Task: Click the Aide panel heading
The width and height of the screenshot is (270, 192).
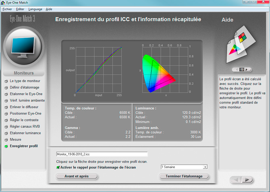Action: click(x=227, y=20)
